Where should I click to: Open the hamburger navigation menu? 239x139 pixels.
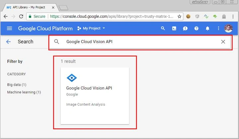[x=9, y=28]
